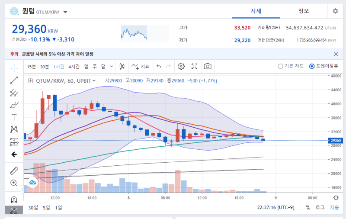Switch chart to fullscreen mode

(194, 66)
